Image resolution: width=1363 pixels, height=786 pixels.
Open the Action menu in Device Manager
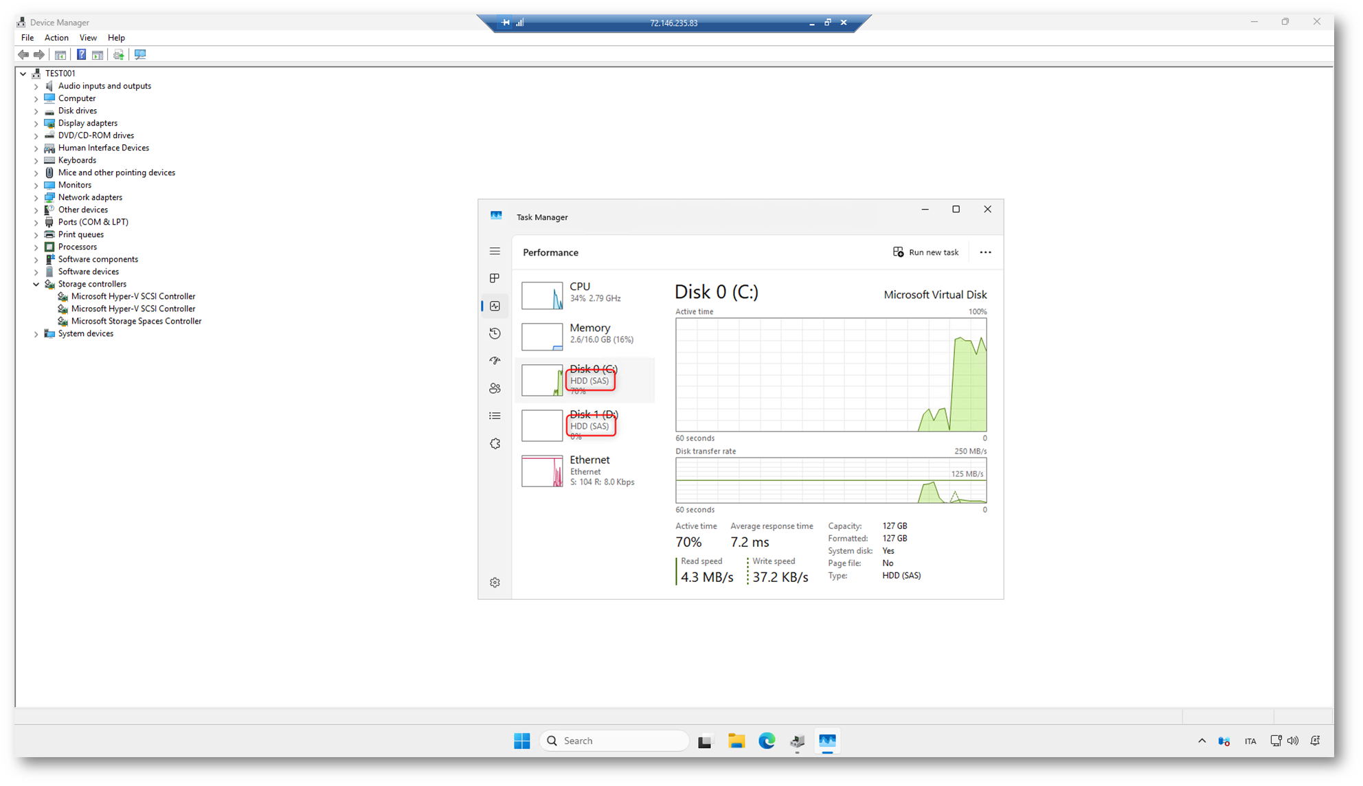coord(56,38)
